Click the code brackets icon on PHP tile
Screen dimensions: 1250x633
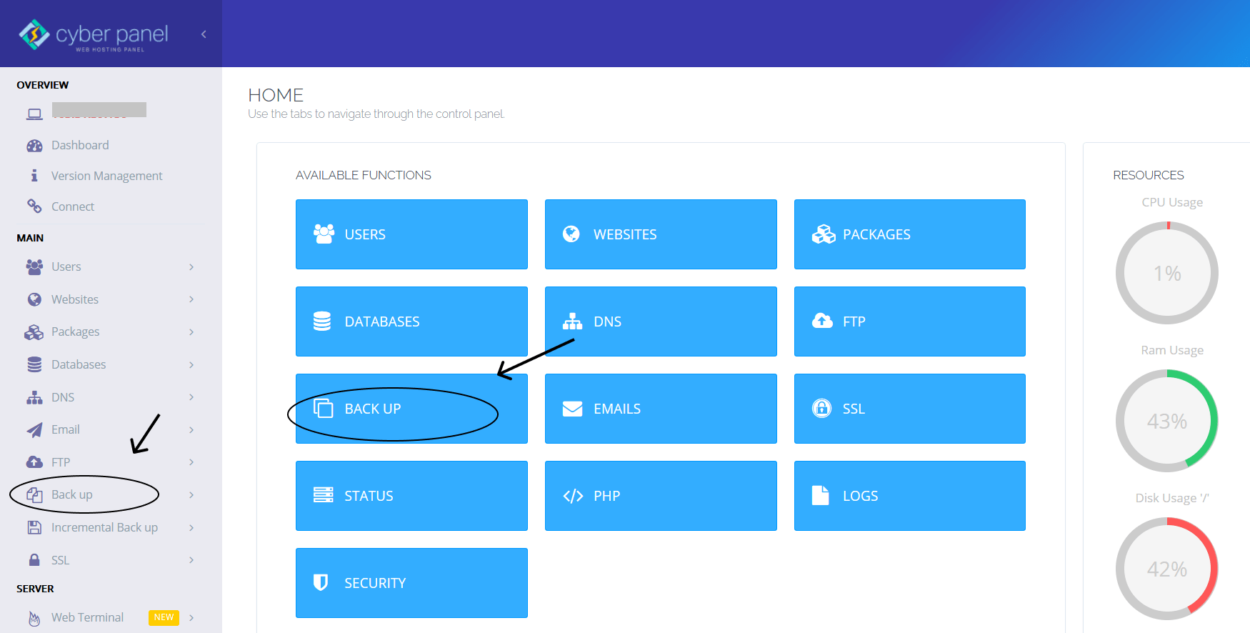pyautogui.click(x=573, y=496)
